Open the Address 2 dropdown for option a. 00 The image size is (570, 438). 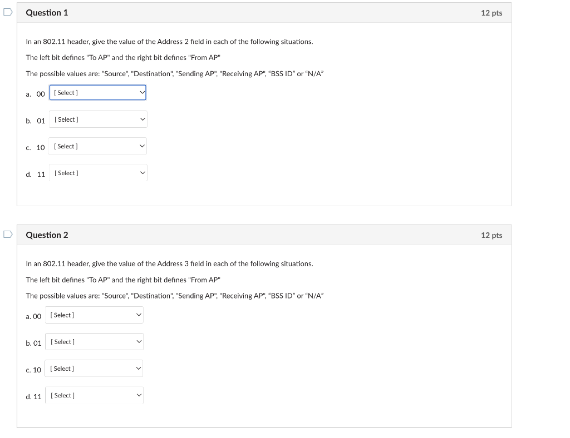[98, 92]
